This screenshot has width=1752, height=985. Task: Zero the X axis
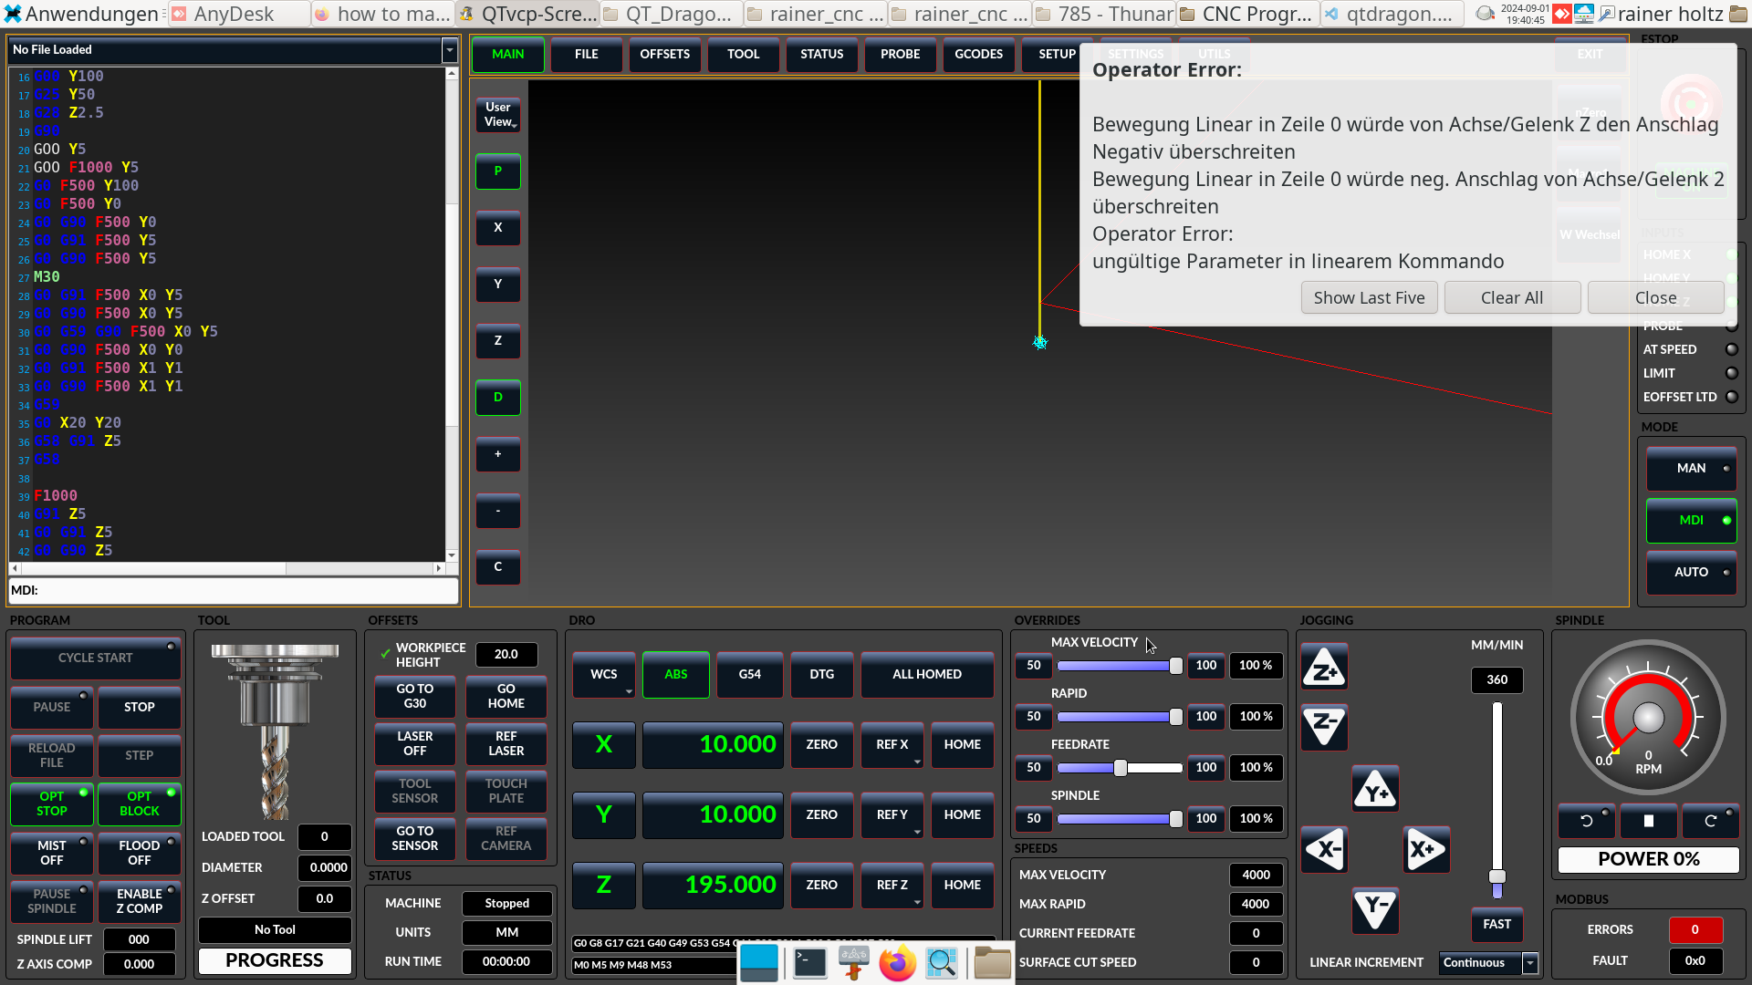point(821,745)
